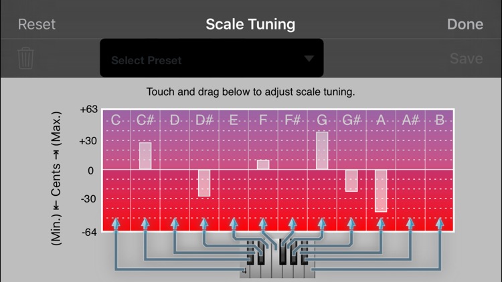Click the G# note tuning bar
The width and height of the screenshot is (502, 282).
point(351,180)
